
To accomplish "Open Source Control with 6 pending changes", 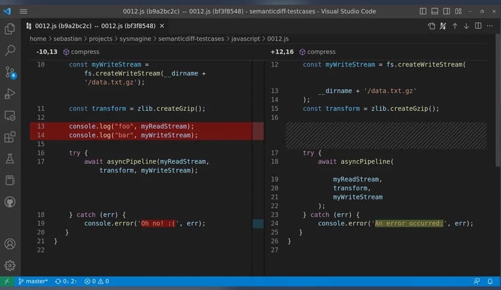I will click(x=10, y=72).
